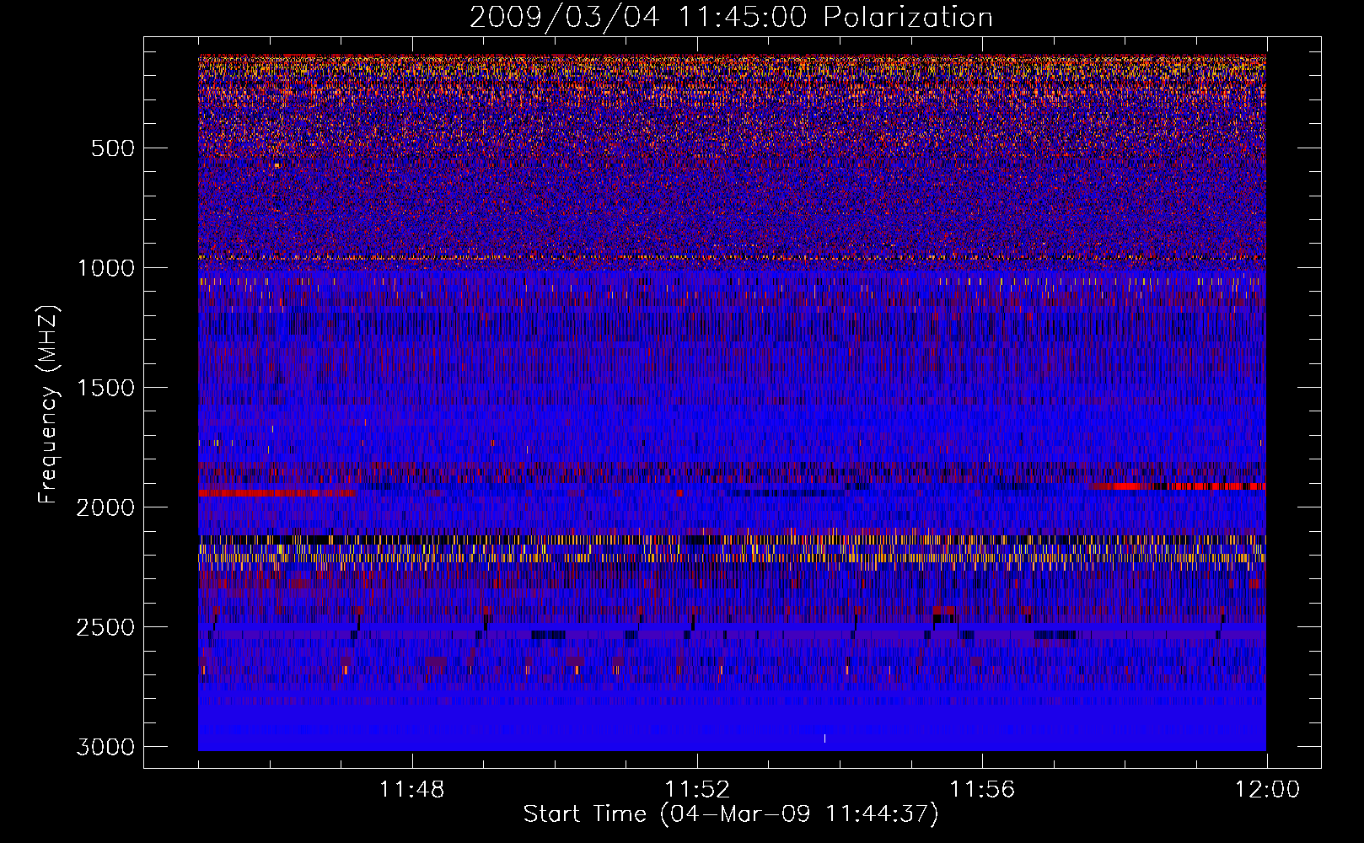Click the 2000 frequency tick label
The height and width of the screenshot is (843, 1364).
pos(106,507)
